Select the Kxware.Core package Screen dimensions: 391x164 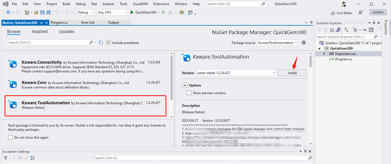click(x=86, y=85)
